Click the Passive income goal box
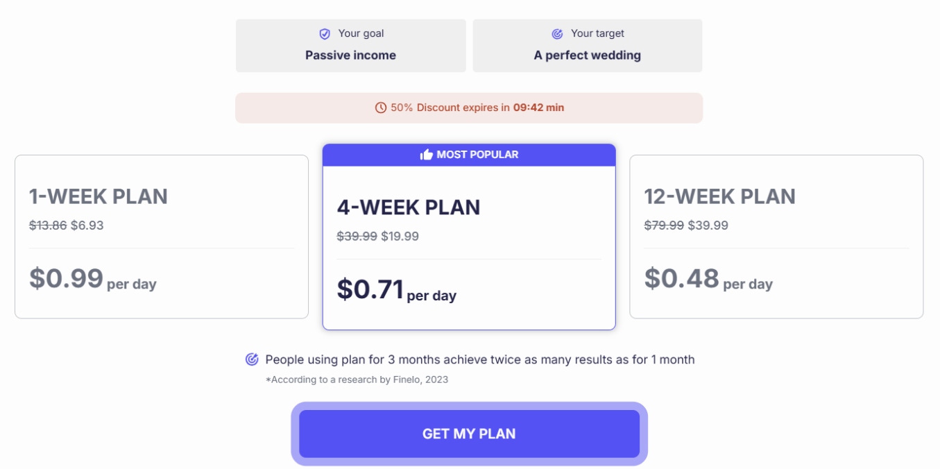The width and height of the screenshot is (940, 469). click(x=350, y=46)
